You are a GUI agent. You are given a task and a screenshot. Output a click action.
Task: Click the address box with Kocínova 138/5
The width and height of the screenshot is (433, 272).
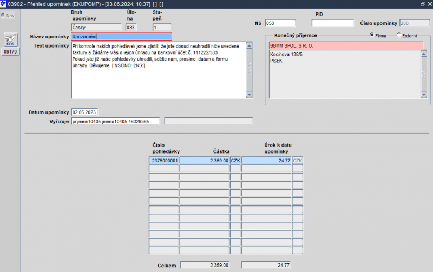(345, 74)
